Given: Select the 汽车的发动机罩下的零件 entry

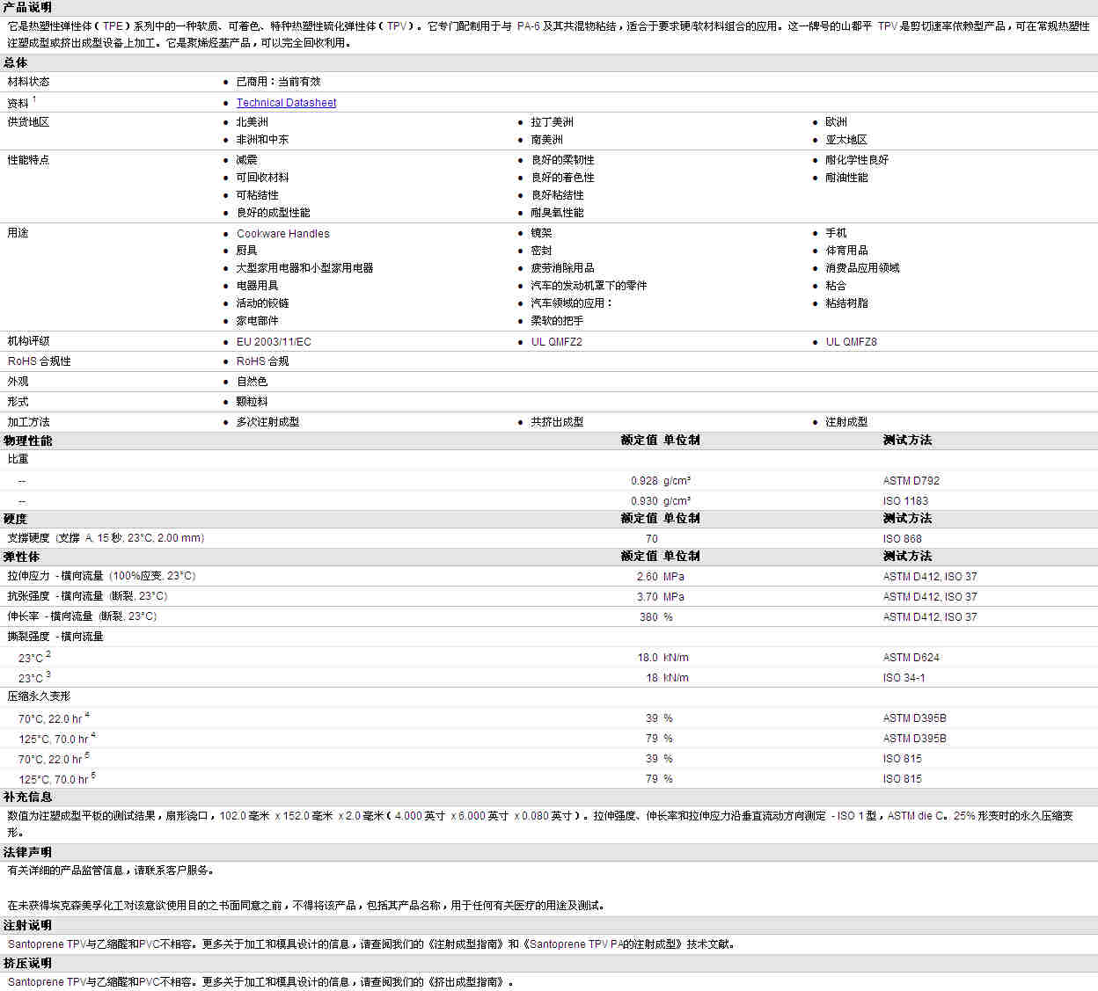Looking at the screenshot, I should pos(589,286).
